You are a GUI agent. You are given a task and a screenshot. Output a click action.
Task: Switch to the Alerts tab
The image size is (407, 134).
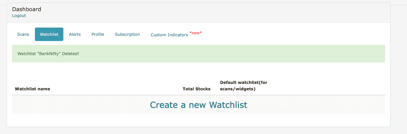[x=75, y=34]
